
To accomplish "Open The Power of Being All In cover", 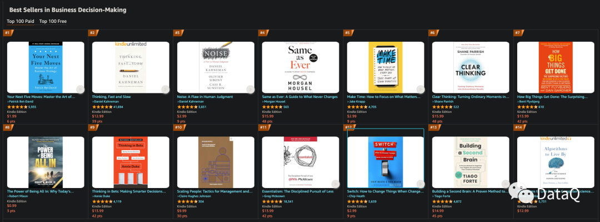I will [x=46, y=162].
